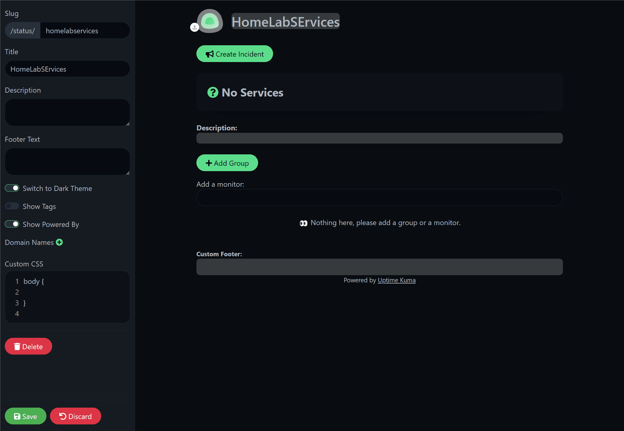624x431 pixels.
Task: Click into the Slug input field
Action: click(85, 31)
